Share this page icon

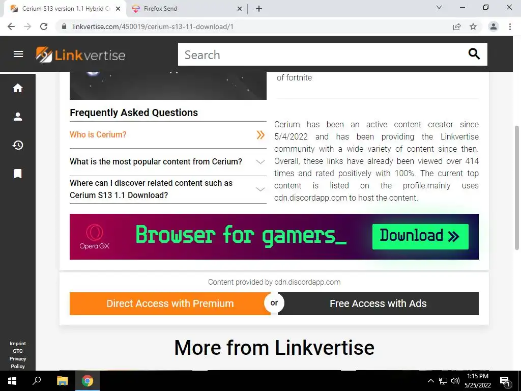pos(457,26)
